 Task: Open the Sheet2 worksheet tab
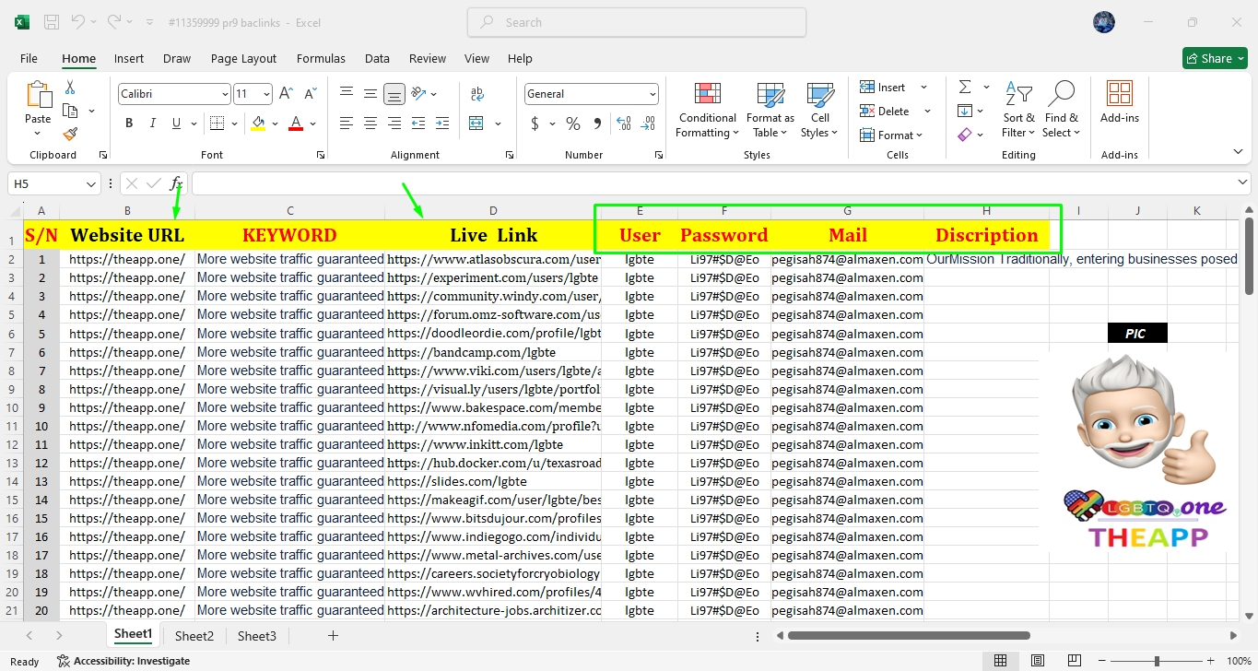(194, 635)
